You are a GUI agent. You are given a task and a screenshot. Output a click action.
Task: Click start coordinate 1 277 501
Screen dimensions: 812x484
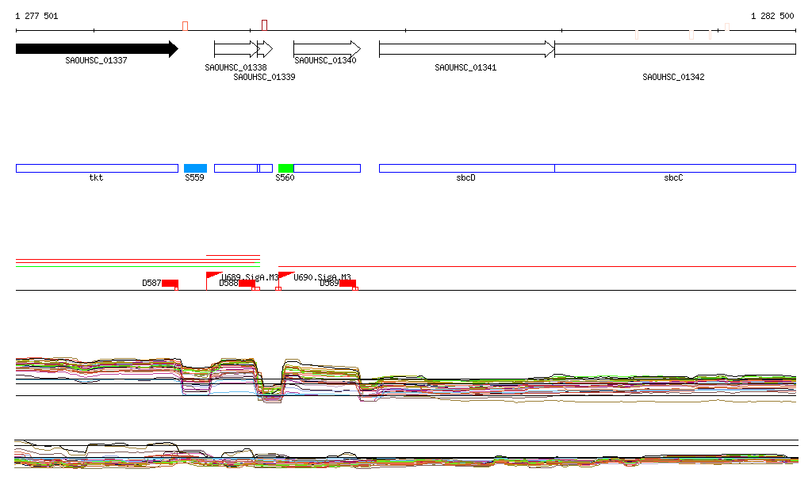(x=36, y=16)
